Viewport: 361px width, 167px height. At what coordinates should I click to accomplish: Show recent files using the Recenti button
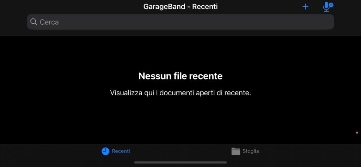116,151
